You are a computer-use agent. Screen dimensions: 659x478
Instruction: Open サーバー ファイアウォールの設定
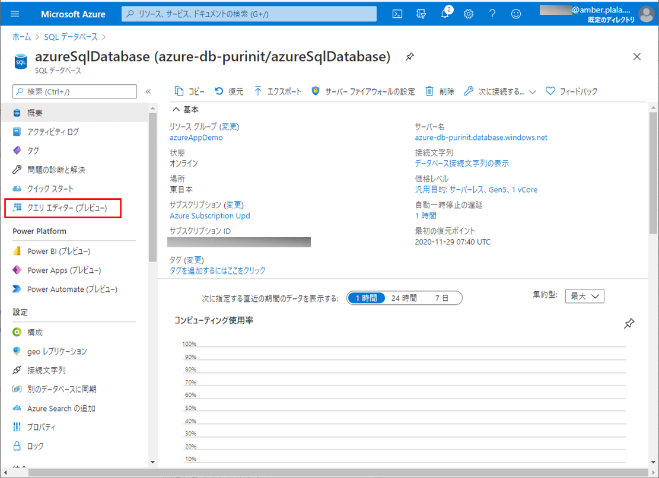coord(362,91)
